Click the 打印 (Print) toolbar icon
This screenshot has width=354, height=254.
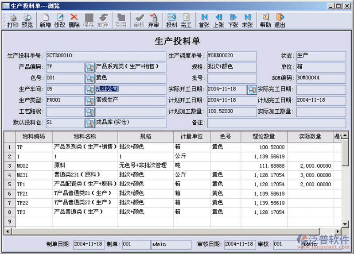coord(13,20)
